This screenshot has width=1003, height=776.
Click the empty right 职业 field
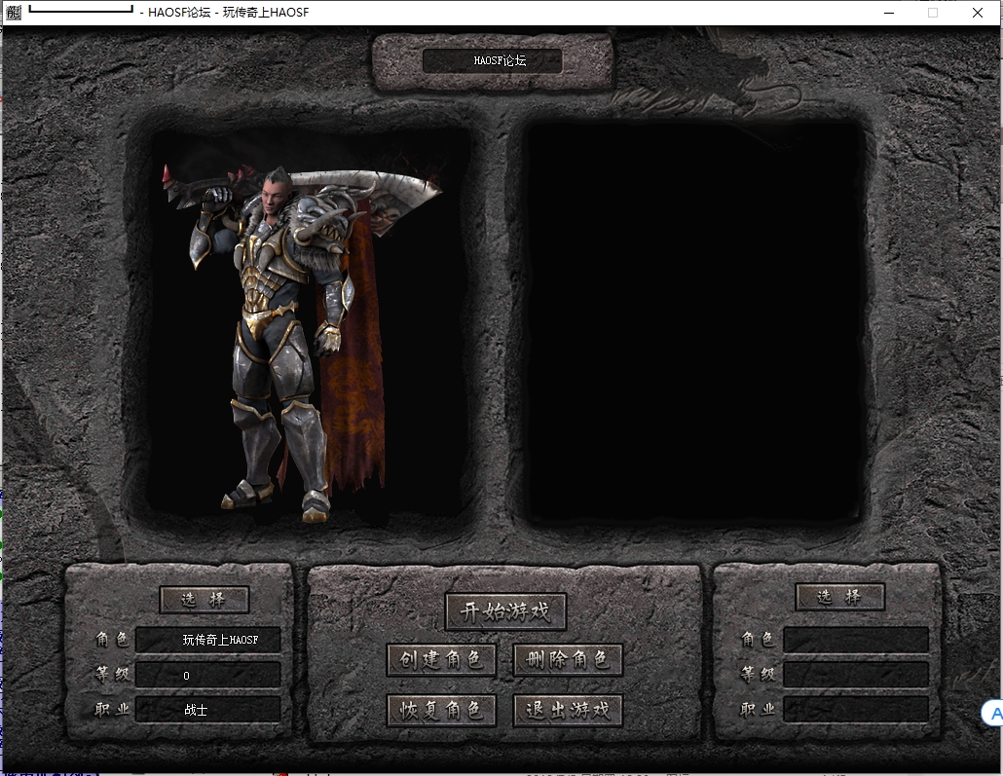click(856, 710)
